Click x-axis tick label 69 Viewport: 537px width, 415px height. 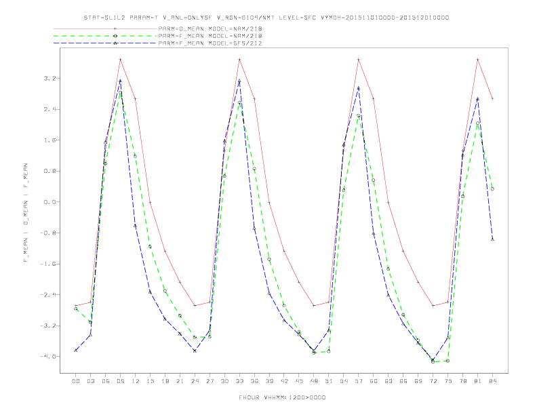coord(418,381)
